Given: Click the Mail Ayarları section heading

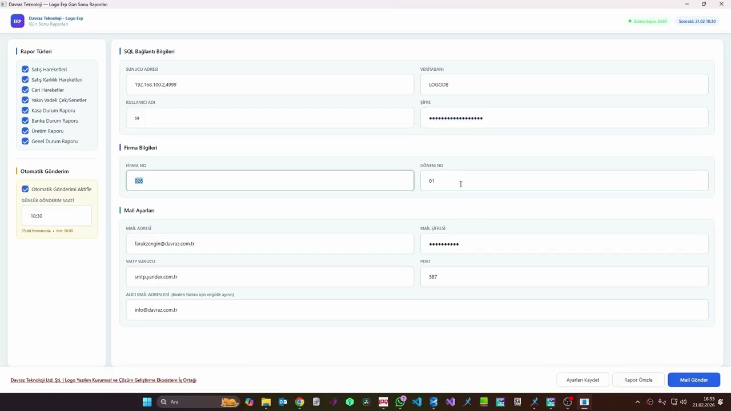Looking at the screenshot, I should click(x=139, y=211).
